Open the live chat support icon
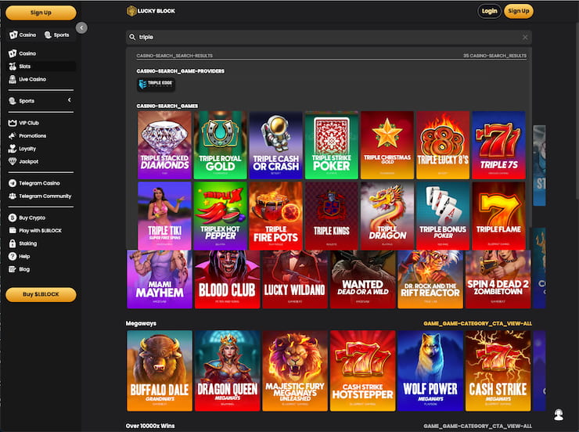This screenshot has height=432, width=579. (x=559, y=414)
